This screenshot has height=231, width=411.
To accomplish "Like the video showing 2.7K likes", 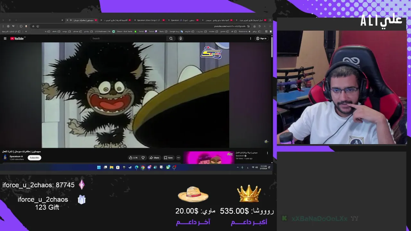I will [133, 158].
